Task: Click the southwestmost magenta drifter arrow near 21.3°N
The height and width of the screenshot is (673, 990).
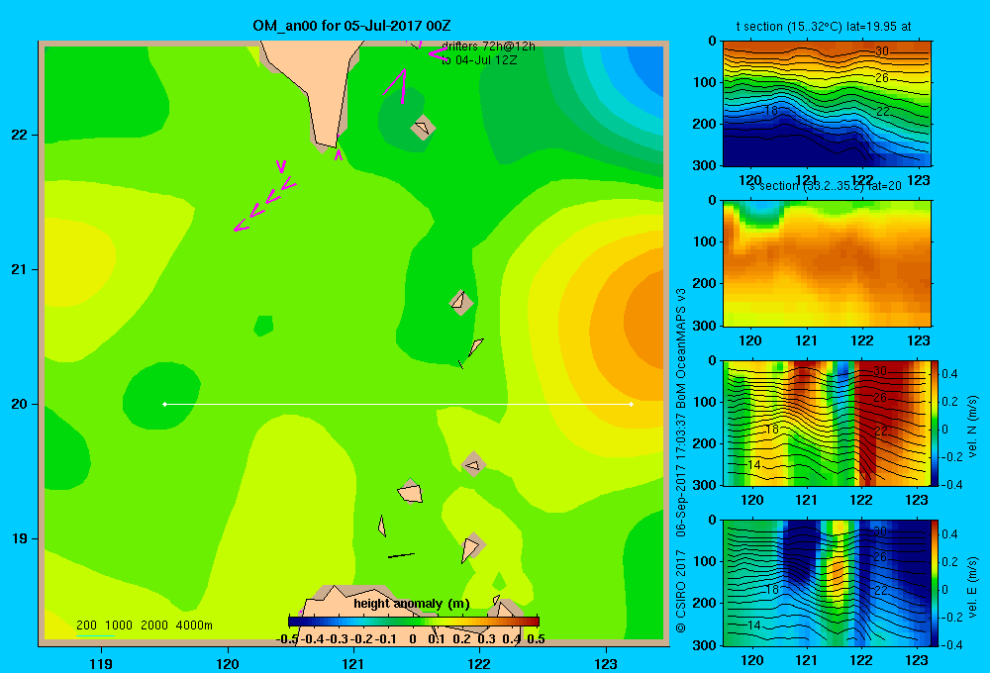Action: click(x=242, y=225)
